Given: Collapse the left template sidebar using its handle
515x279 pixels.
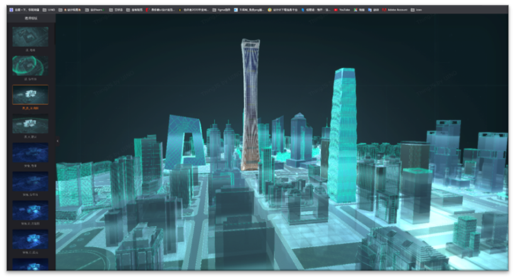Looking at the screenshot, I should [x=57, y=141].
